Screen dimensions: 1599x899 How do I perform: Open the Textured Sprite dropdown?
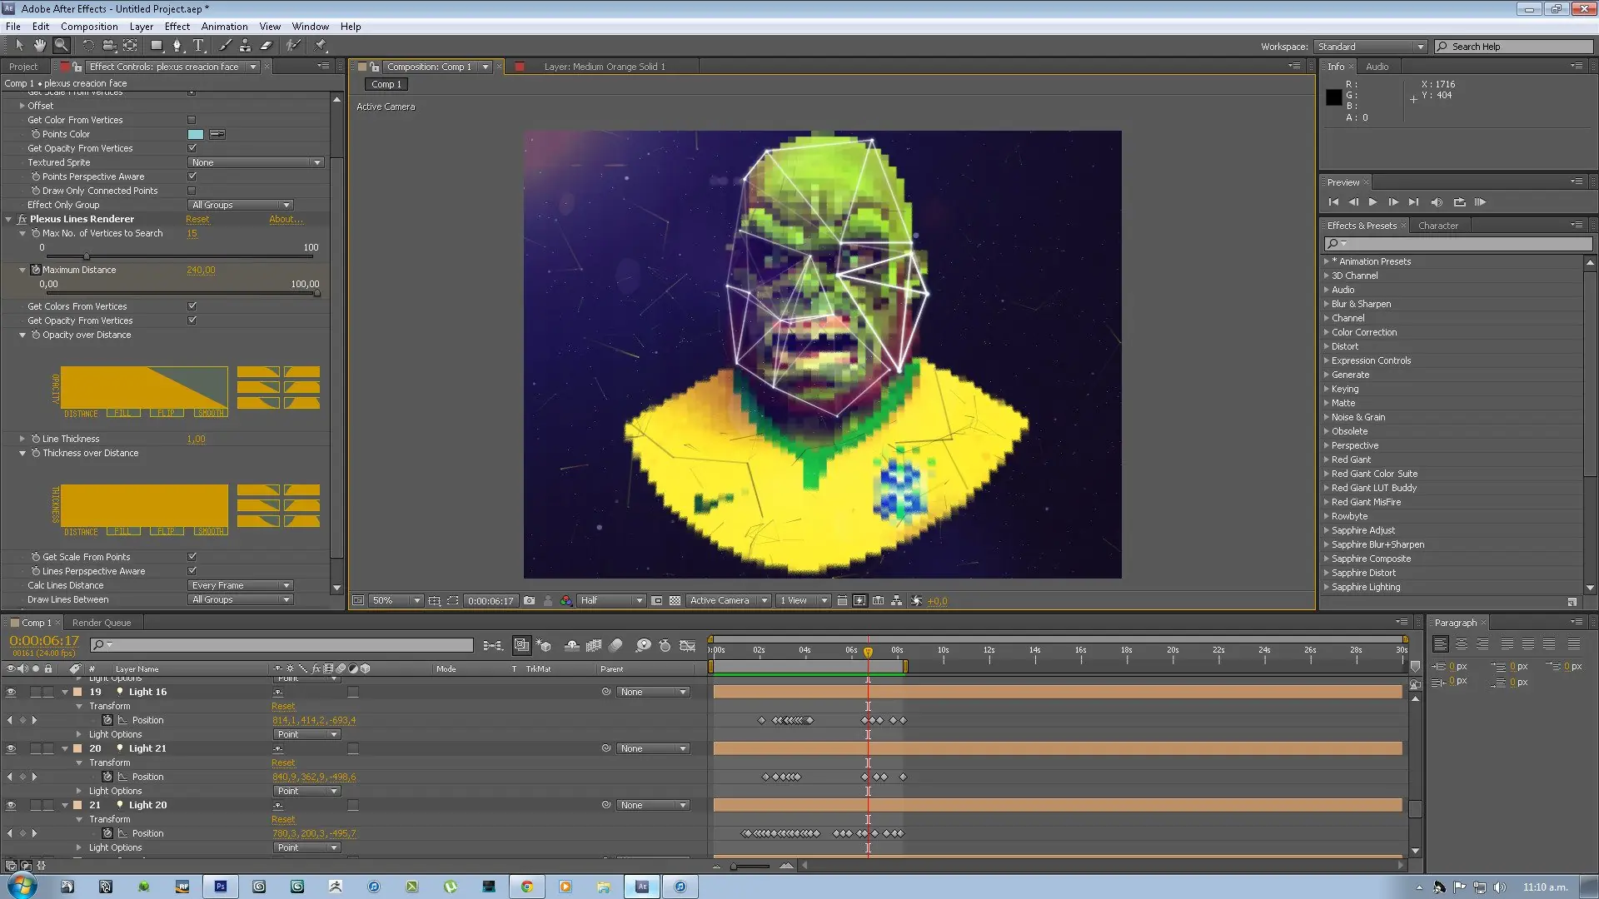[x=256, y=162]
